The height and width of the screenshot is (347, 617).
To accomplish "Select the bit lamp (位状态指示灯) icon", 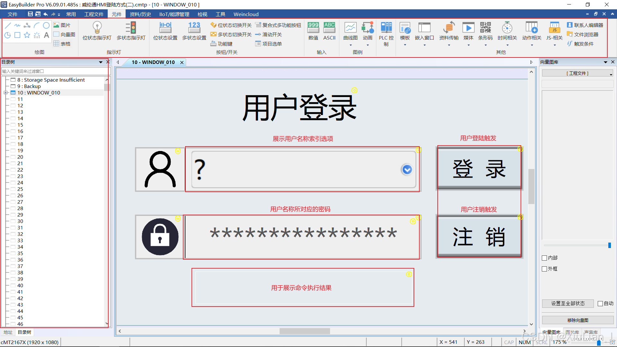I will [x=97, y=28].
